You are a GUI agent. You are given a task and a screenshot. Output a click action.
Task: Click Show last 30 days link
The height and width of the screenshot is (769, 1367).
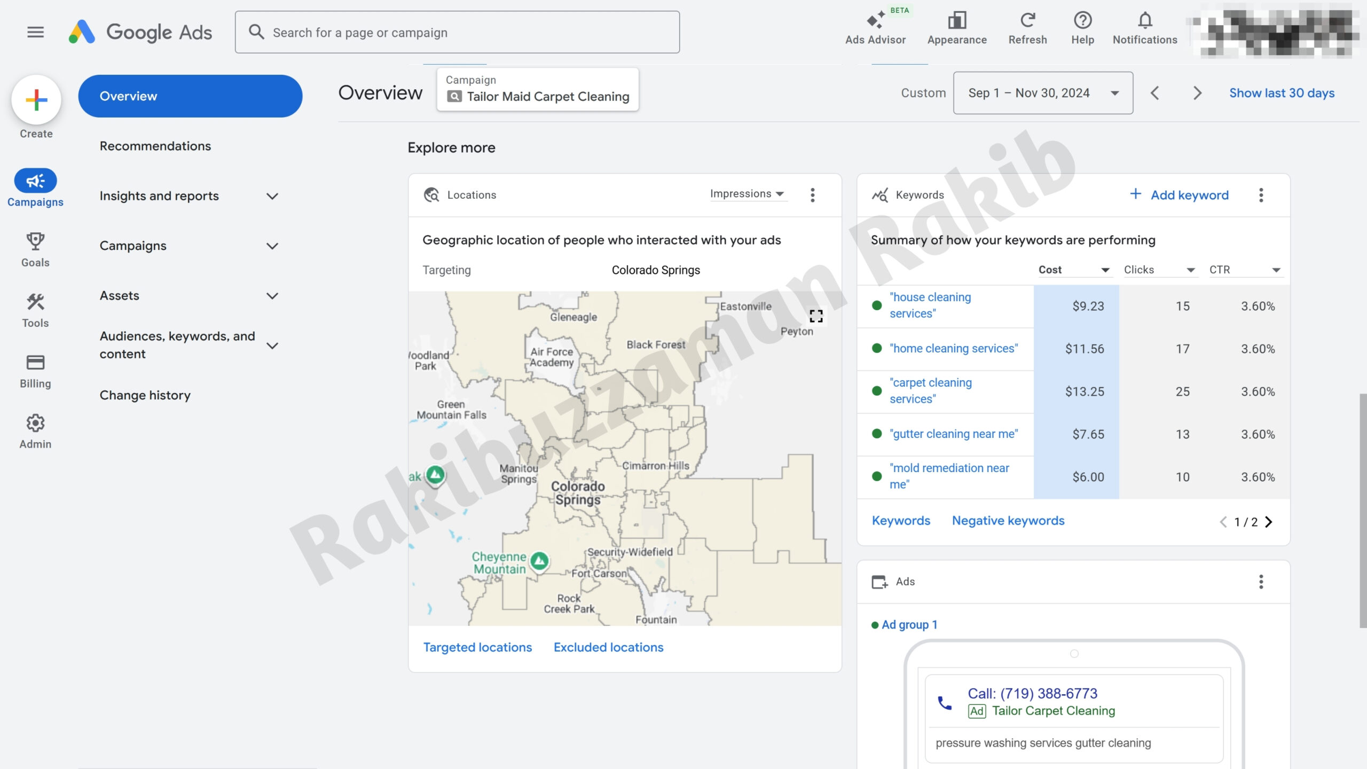pyautogui.click(x=1282, y=93)
